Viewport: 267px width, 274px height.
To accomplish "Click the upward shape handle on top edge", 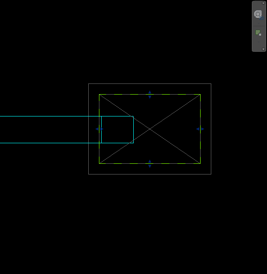I will tap(150, 92).
